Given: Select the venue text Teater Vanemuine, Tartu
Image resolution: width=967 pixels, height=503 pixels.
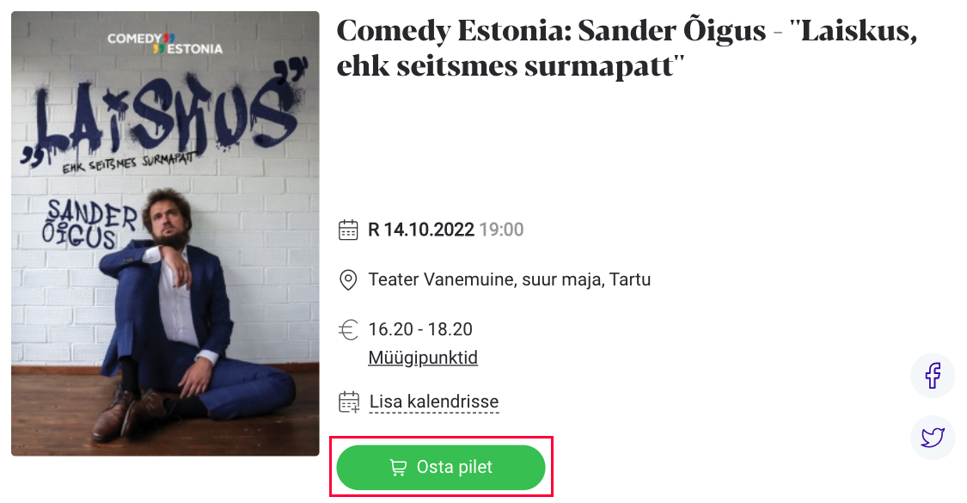Looking at the screenshot, I should coord(510,279).
